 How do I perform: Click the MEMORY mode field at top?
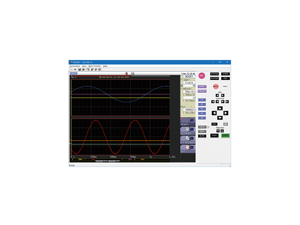pos(189,77)
